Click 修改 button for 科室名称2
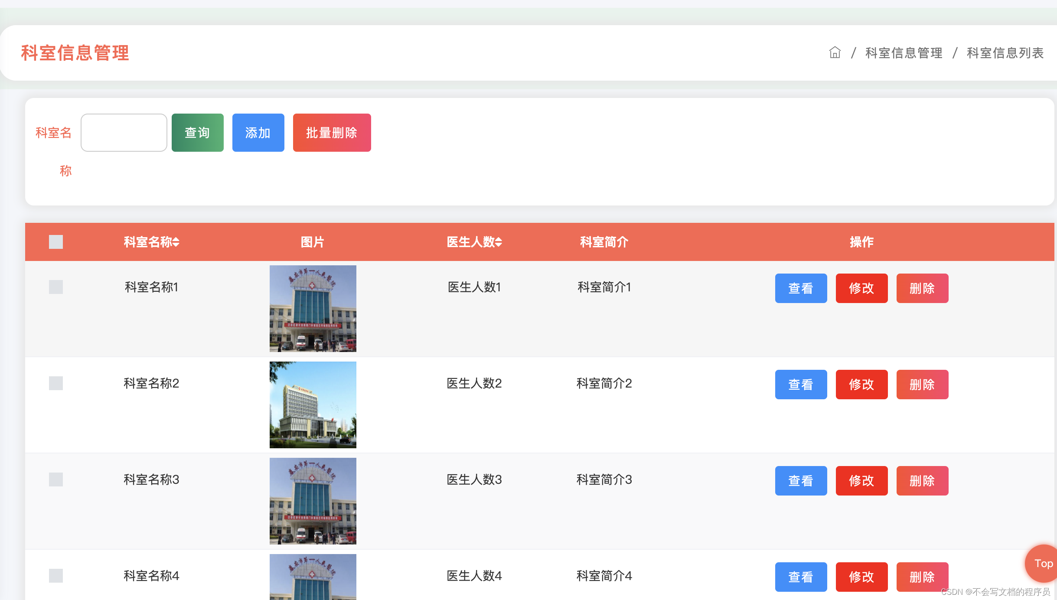 (862, 383)
